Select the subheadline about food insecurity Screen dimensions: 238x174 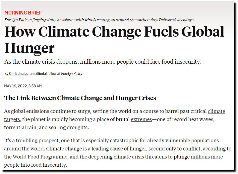click(102, 62)
